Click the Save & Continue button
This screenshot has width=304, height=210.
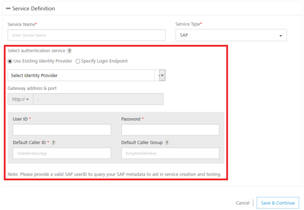278,202
